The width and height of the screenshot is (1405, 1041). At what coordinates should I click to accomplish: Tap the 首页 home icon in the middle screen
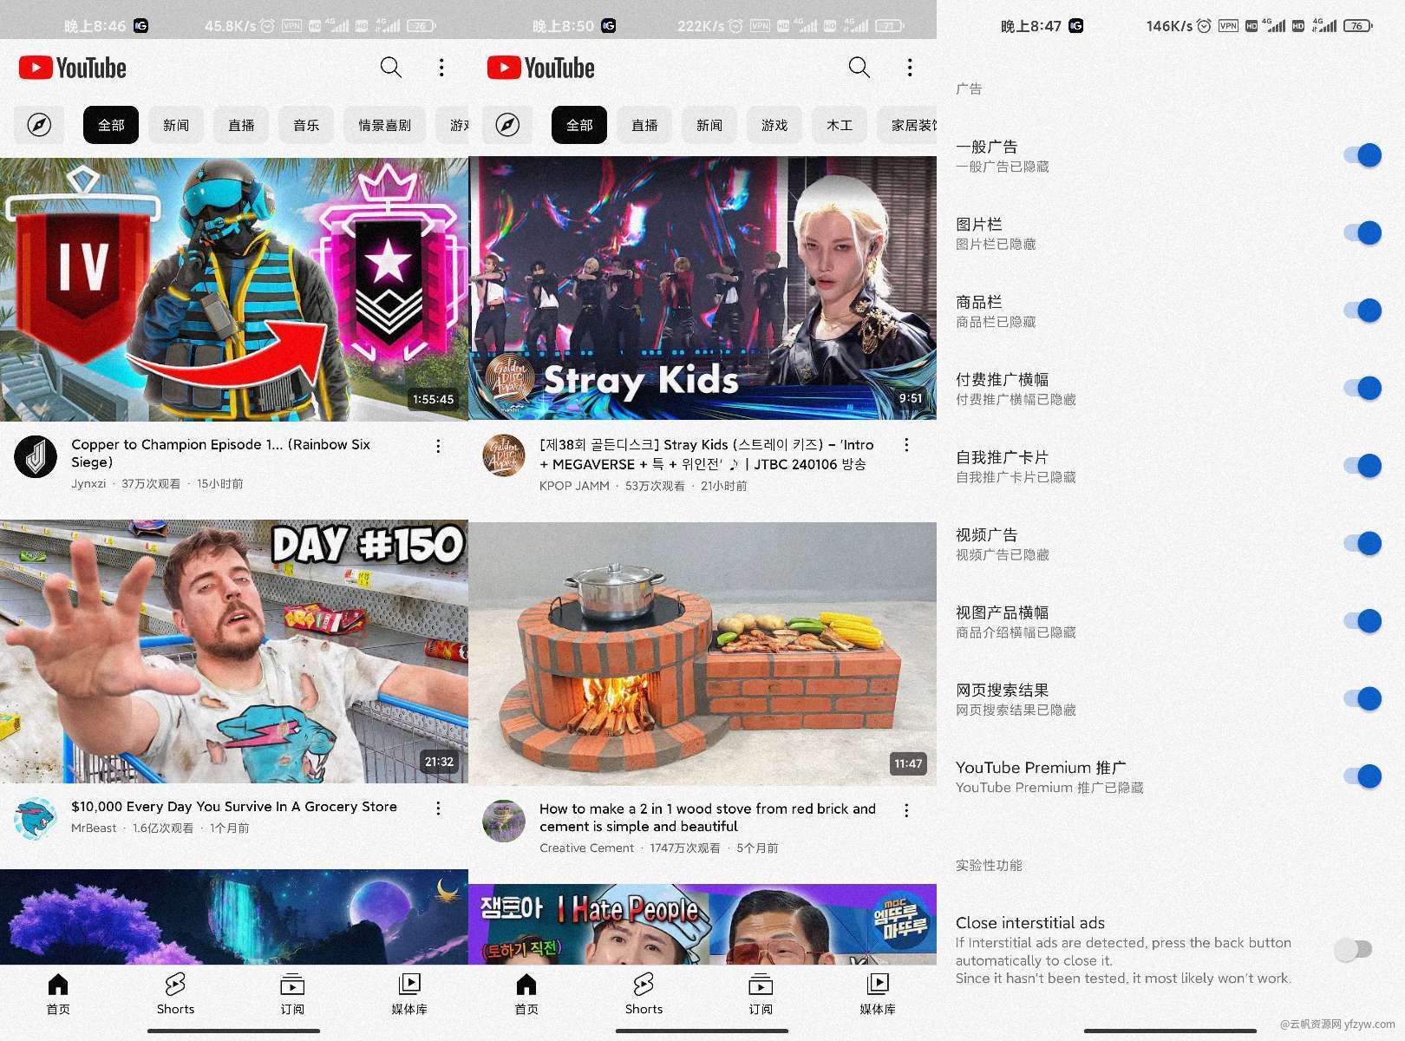(x=526, y=994)
